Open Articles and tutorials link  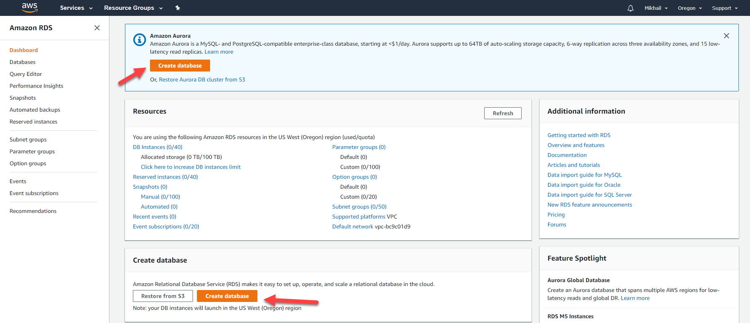coord(574,165)
